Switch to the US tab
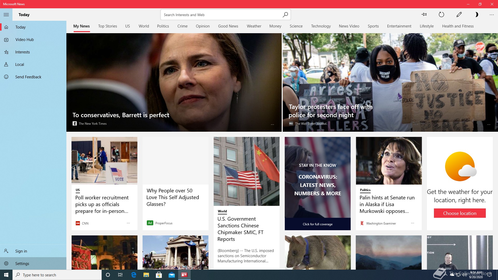The image size is (498, 280). (x=127, y=26)
